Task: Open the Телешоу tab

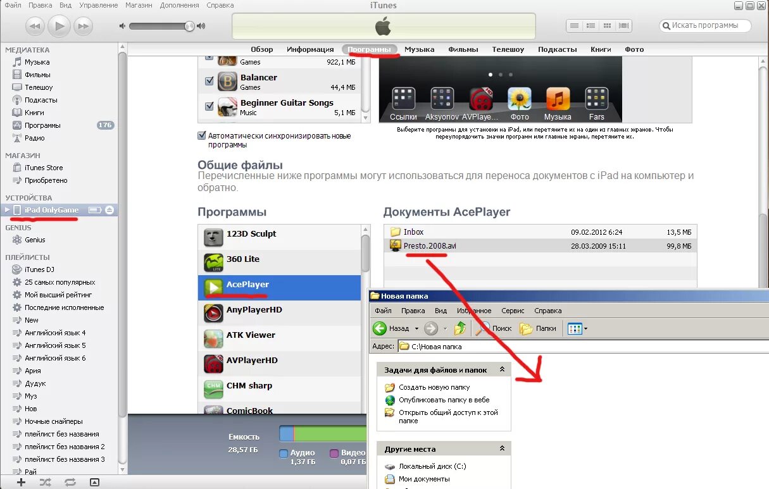Action: [x=508, y=49]
